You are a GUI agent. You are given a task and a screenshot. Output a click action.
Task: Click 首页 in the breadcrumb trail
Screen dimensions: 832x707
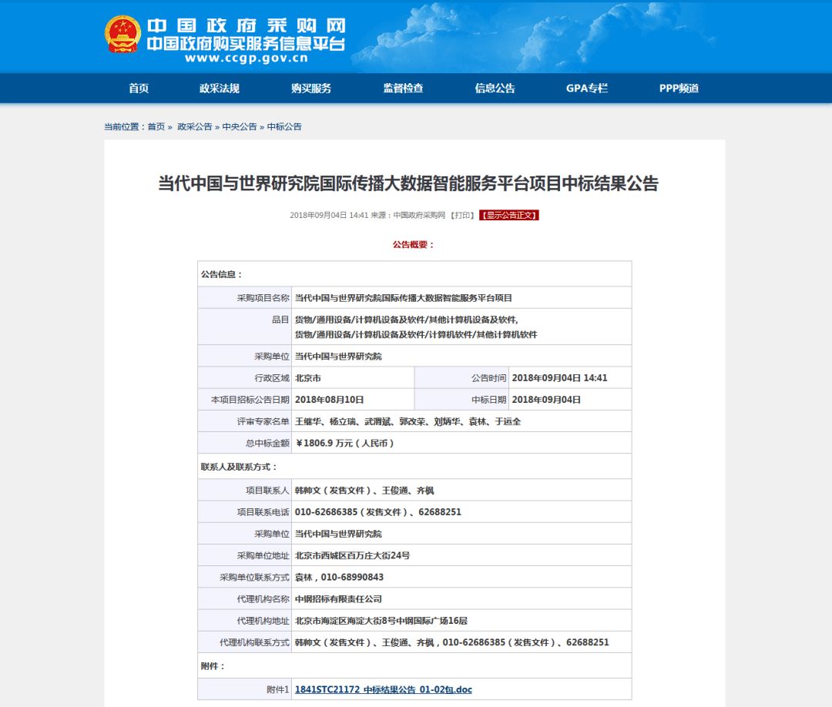(x=156, y=127)
